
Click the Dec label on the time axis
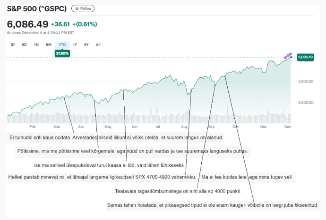coord(288,127)
